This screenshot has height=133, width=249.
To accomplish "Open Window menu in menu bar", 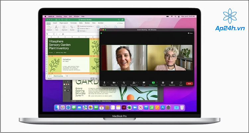I will pos(76,16).
